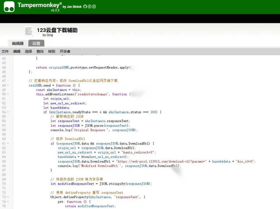Click the 'by Jan Biniok' author text

[x=72, y=7]
